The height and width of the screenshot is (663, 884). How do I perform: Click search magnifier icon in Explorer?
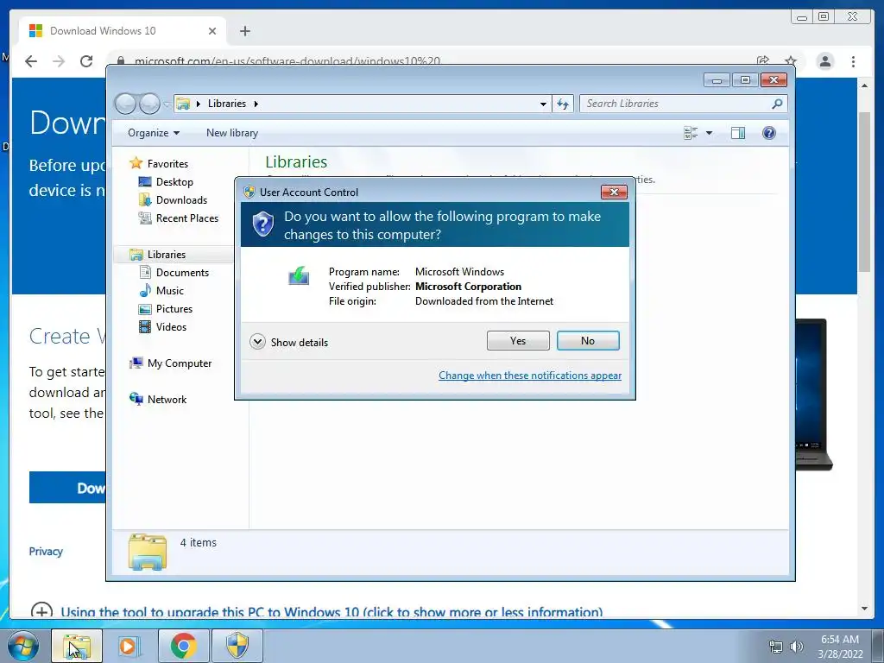point(777,104)
